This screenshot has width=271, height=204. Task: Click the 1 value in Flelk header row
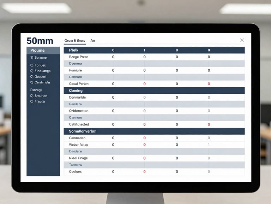tap(144, 50)
